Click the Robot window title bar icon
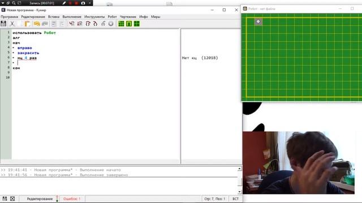Image resolution: width=362 pixels, height=203 pixels. tap(245, 8)
